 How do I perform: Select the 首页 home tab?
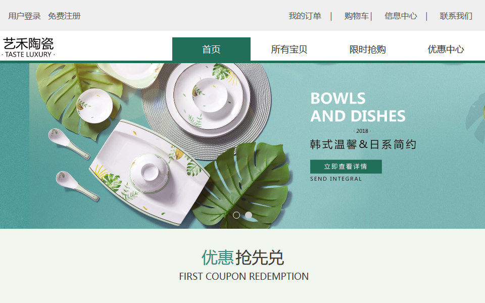(x=211, y=49)
